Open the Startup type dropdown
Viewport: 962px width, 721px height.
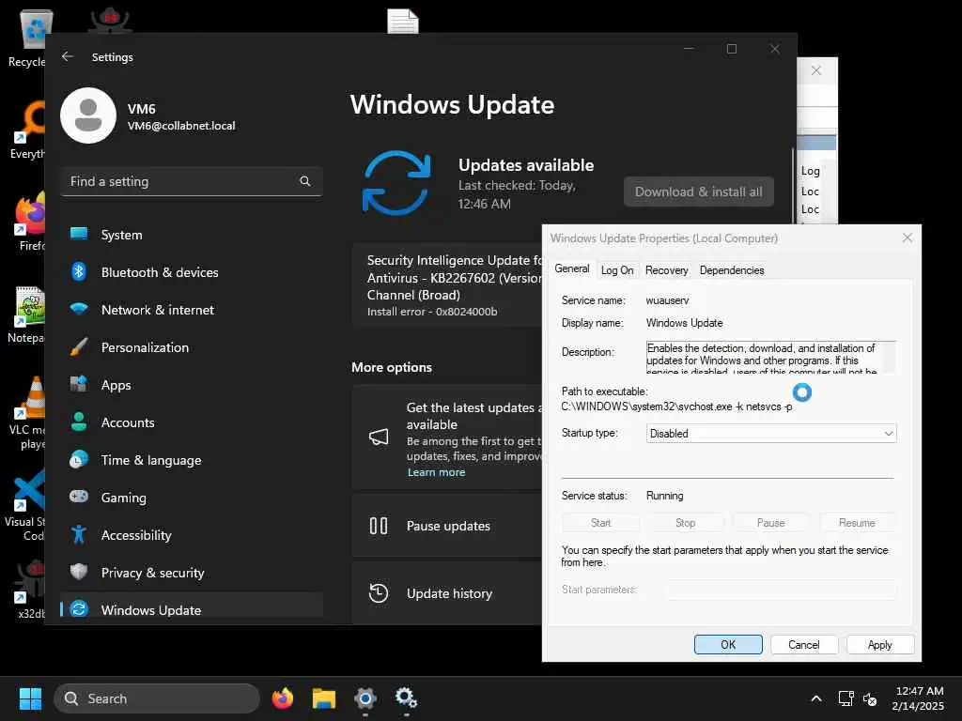pos(771,434)
